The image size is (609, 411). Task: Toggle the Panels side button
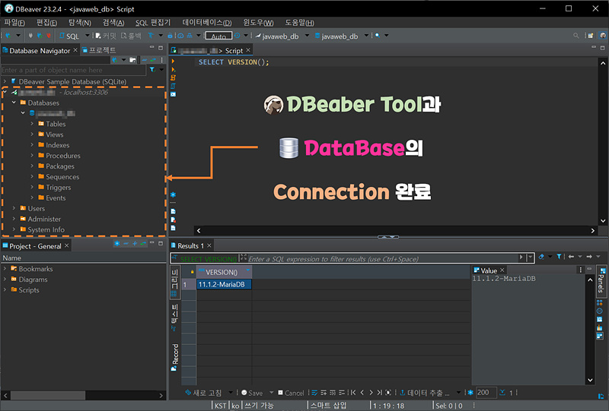click(x=601, y=280)
